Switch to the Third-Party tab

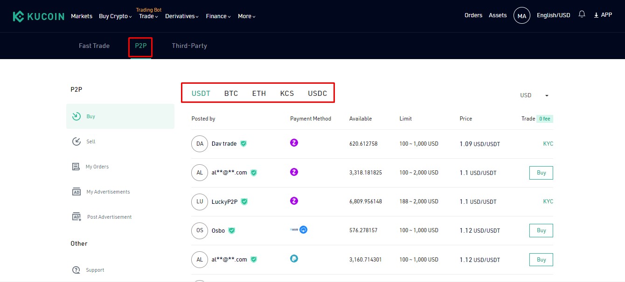[189, 46]
